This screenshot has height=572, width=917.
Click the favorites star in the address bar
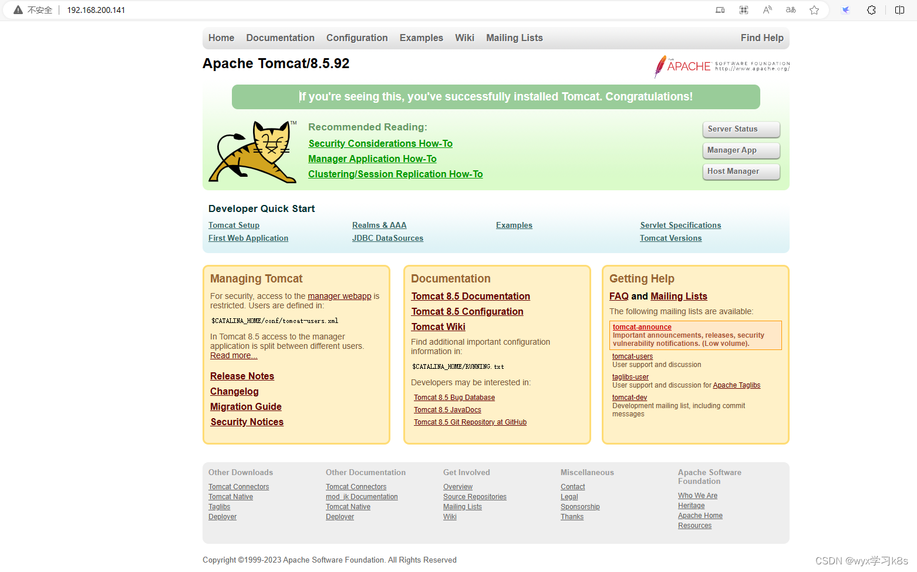point(814,9)
